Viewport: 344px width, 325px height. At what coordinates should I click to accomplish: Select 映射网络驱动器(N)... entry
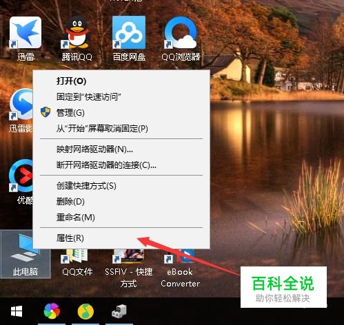(121, 149)
